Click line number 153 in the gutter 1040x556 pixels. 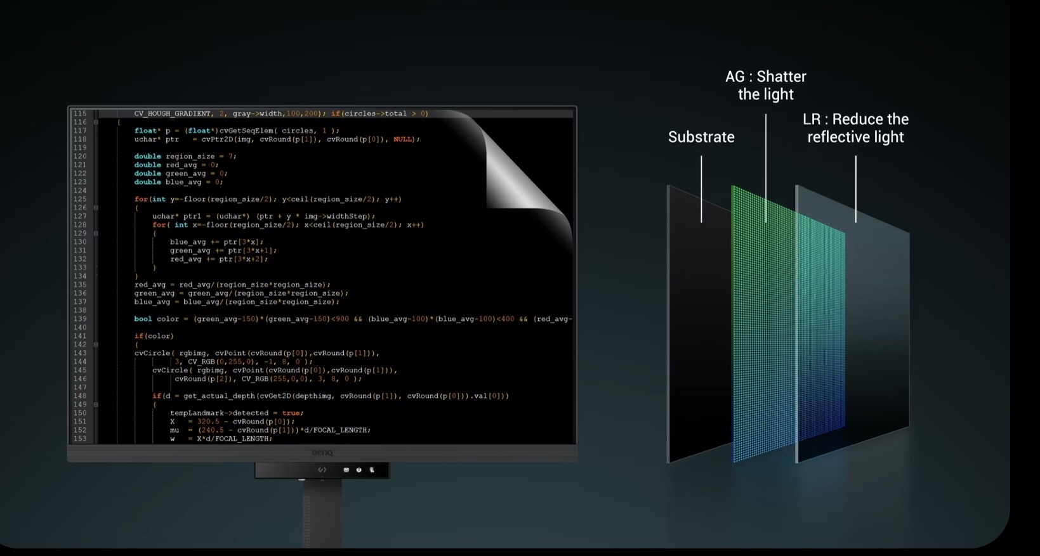coord(80,439)
